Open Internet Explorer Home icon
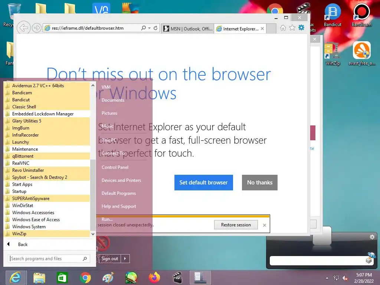380x285 pixels. tap(283, 28)
